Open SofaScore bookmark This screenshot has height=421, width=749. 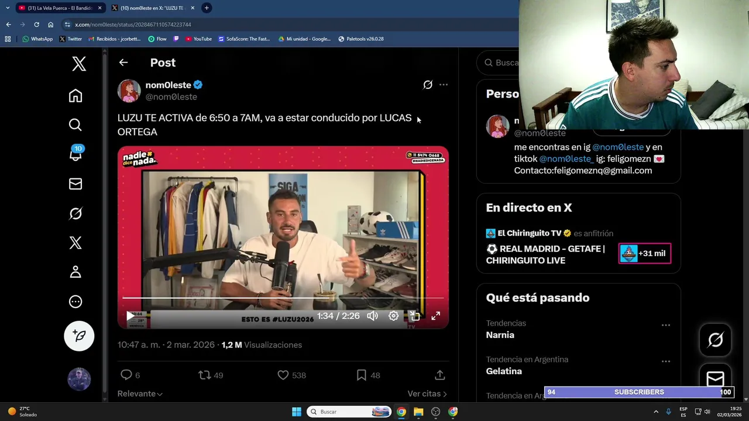click(244, 39)
